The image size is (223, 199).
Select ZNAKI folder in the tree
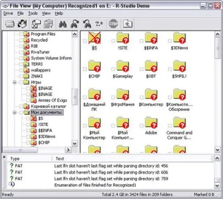click(37, 76)
